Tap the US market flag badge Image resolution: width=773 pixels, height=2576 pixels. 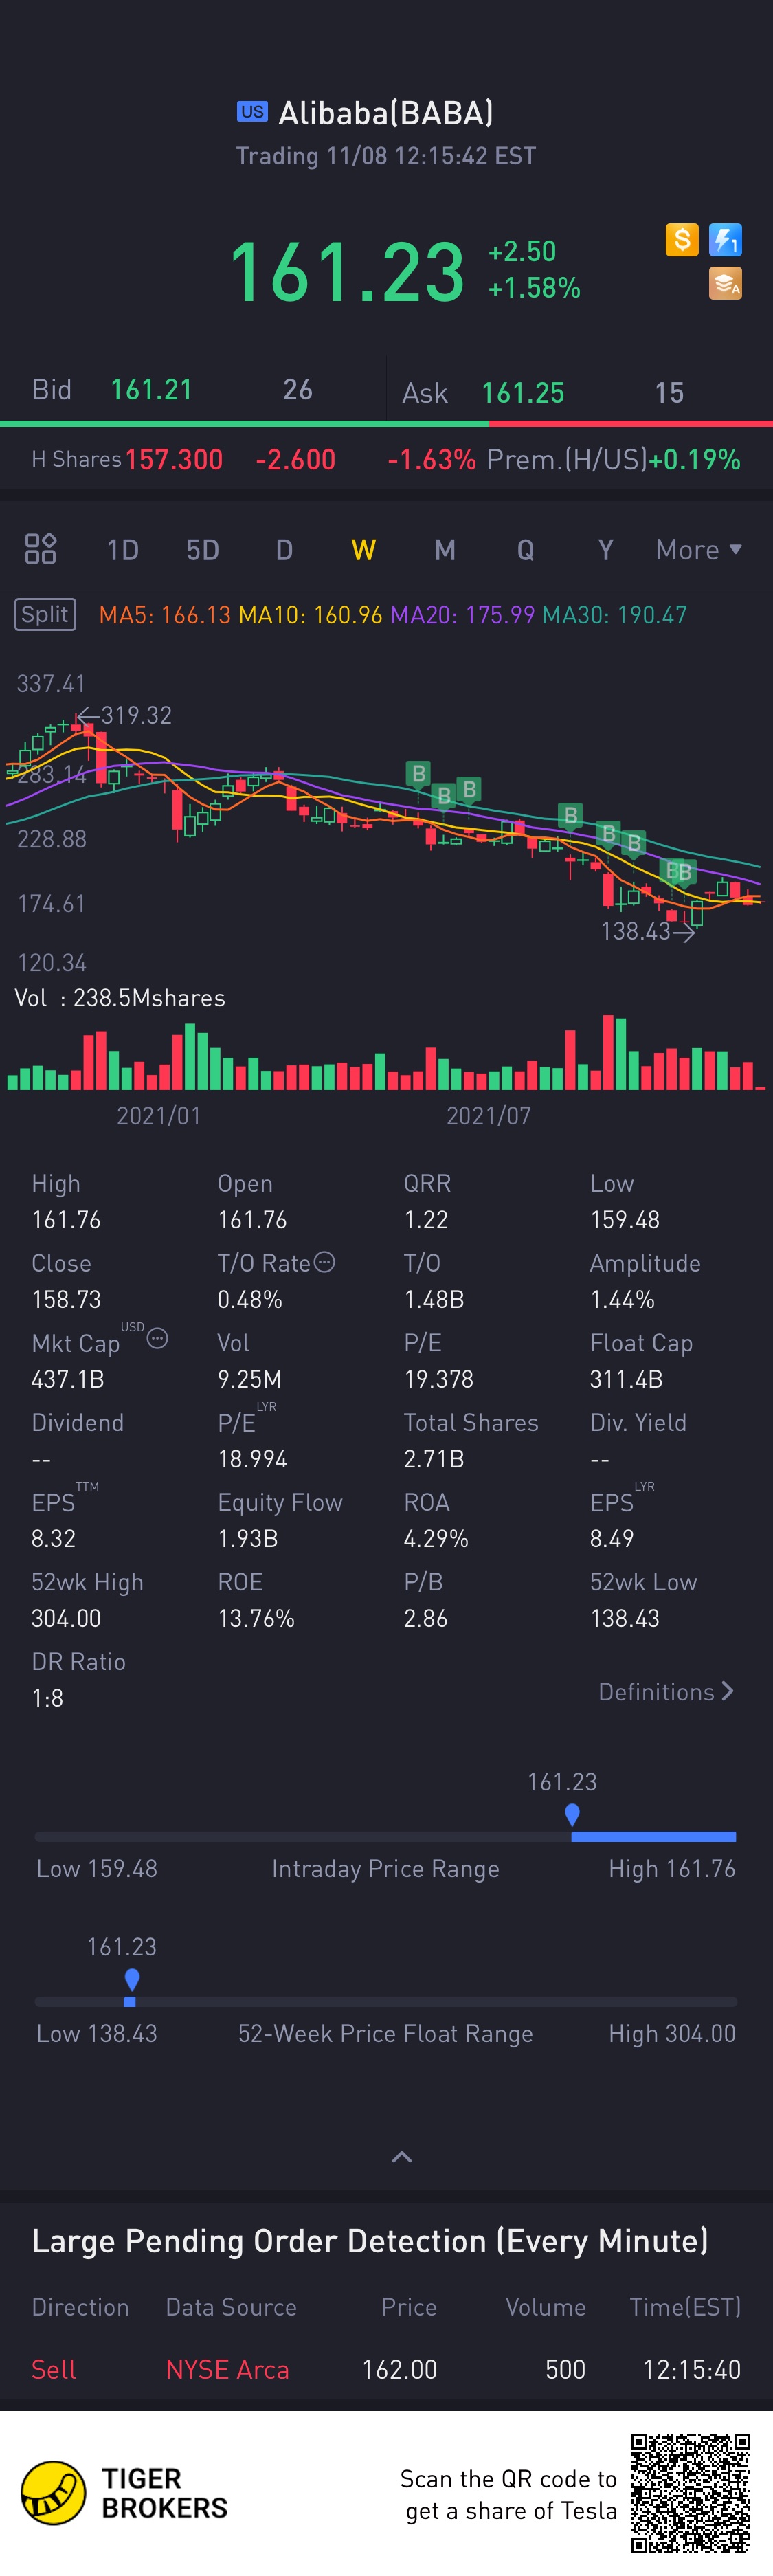coord(252,112)
